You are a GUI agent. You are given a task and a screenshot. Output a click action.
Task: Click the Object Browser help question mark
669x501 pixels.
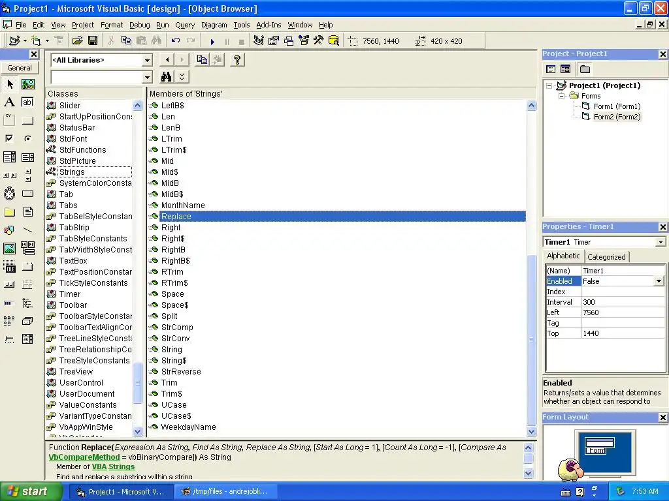[x=237, y=59]
